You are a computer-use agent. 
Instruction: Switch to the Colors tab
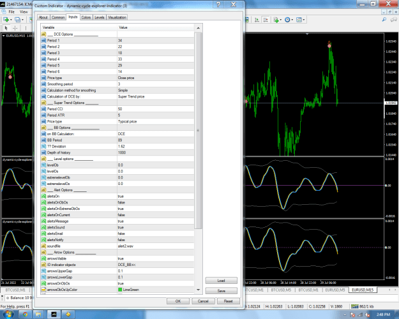[86, 17]
